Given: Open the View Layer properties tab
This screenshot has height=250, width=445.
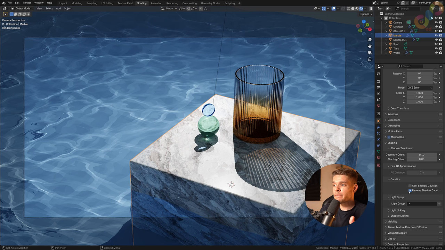Looking at the screenshot, I should click(x=378, y=93).
